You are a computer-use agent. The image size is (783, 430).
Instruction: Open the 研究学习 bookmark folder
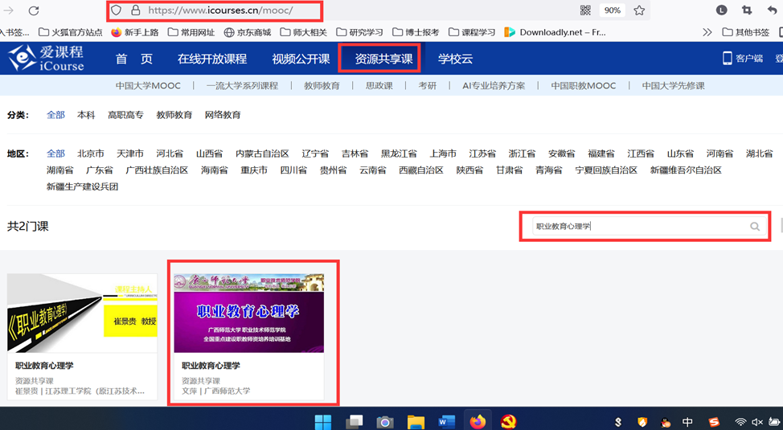[x=359, y=32]
